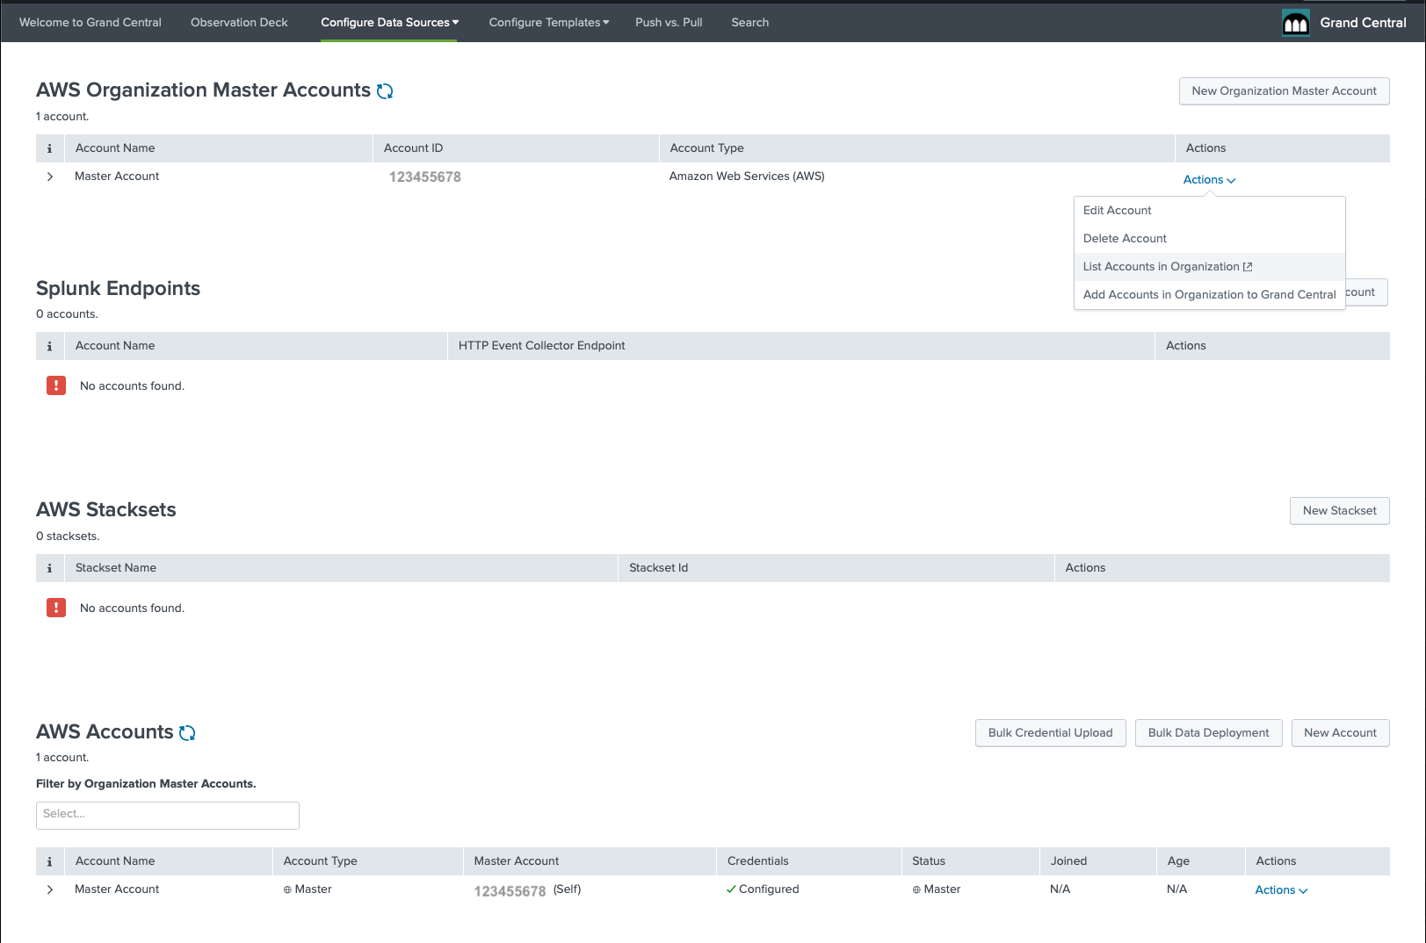
Task: Click the Configured credentials text
Action: [x=769, y=889]
